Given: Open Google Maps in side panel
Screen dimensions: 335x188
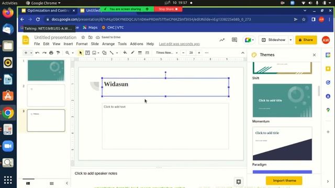Looking at the screenshot, I should point(328,110).
